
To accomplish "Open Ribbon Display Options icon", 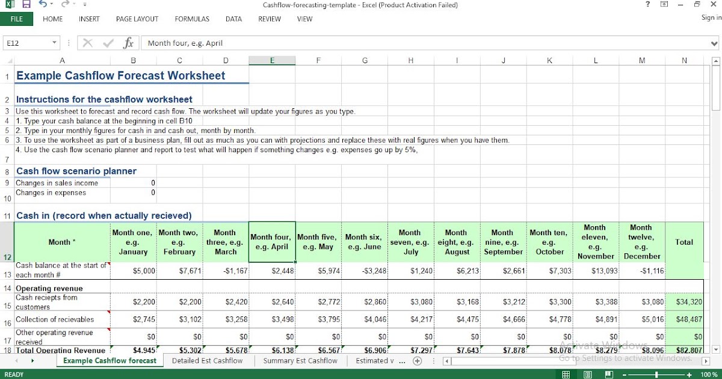I will (x=664, y=5).
